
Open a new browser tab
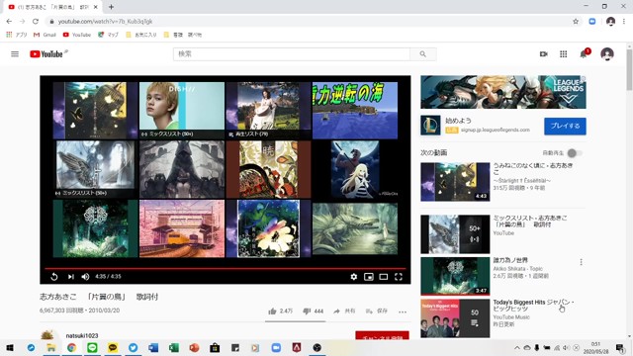[111, 7]
